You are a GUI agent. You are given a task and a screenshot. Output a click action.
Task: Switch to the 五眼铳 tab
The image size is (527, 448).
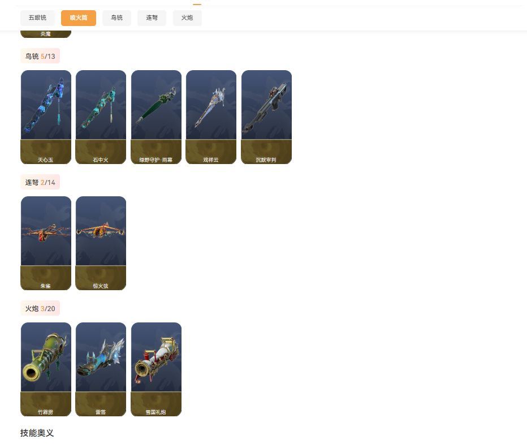click(x=37, y=18)
